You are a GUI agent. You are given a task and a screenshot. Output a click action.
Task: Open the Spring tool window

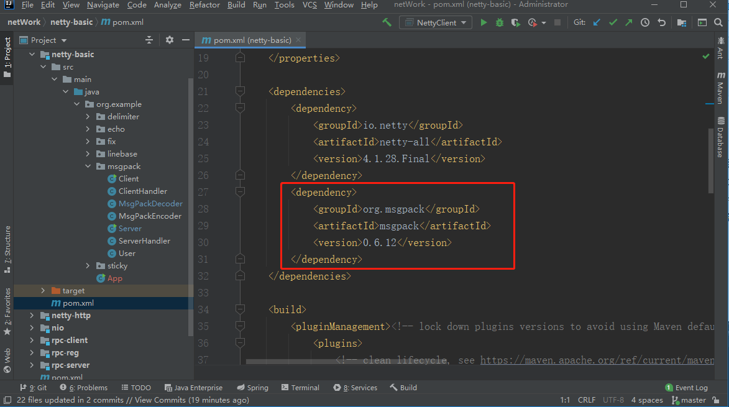click(252, 388)
